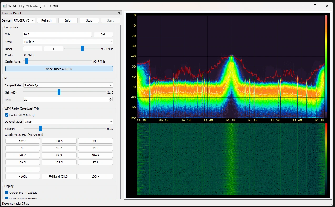This screenshot has height=207, width=335.
Task: Open the De-emphasis 75 µs dropdown
Action: (x=68, y=122)
